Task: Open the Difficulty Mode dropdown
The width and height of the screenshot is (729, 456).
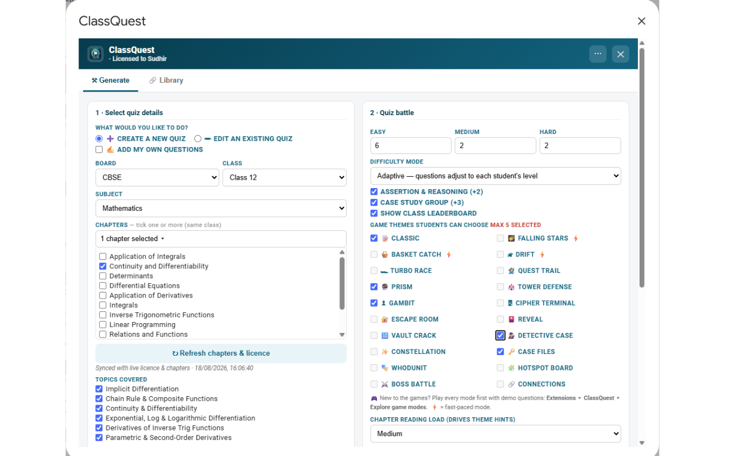Action: (x=495, y=176)
